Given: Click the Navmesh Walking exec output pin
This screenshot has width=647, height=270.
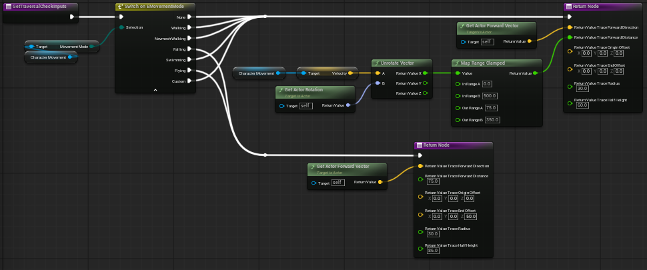Looking at the screenshot, I should coord(189,39).
